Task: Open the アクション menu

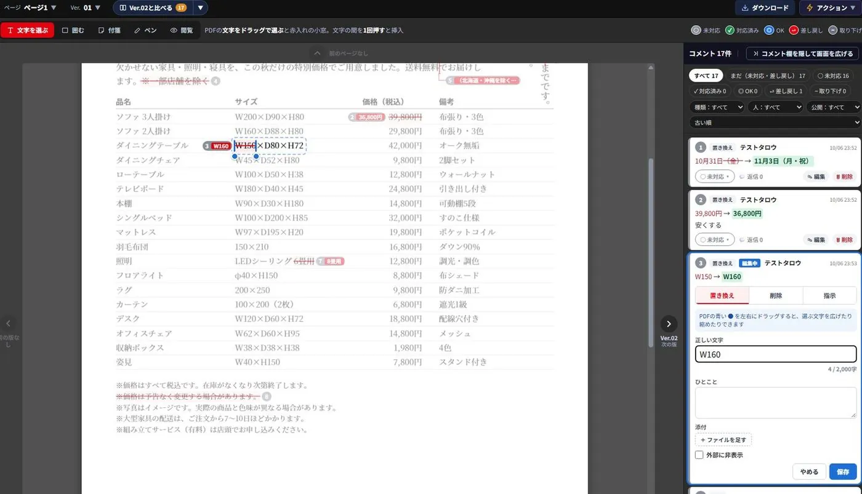Action: click(831, 8)
